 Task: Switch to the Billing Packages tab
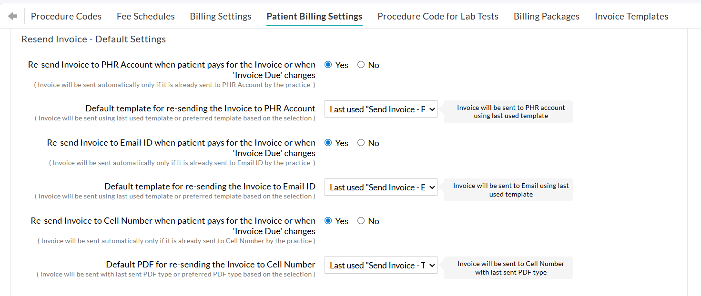click(x=546, y=16)
